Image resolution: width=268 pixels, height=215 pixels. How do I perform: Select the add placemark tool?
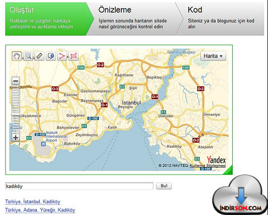coord(51,56)
